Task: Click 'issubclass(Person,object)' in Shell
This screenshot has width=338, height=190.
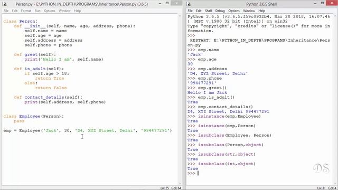Action: [x=231, y=145]
